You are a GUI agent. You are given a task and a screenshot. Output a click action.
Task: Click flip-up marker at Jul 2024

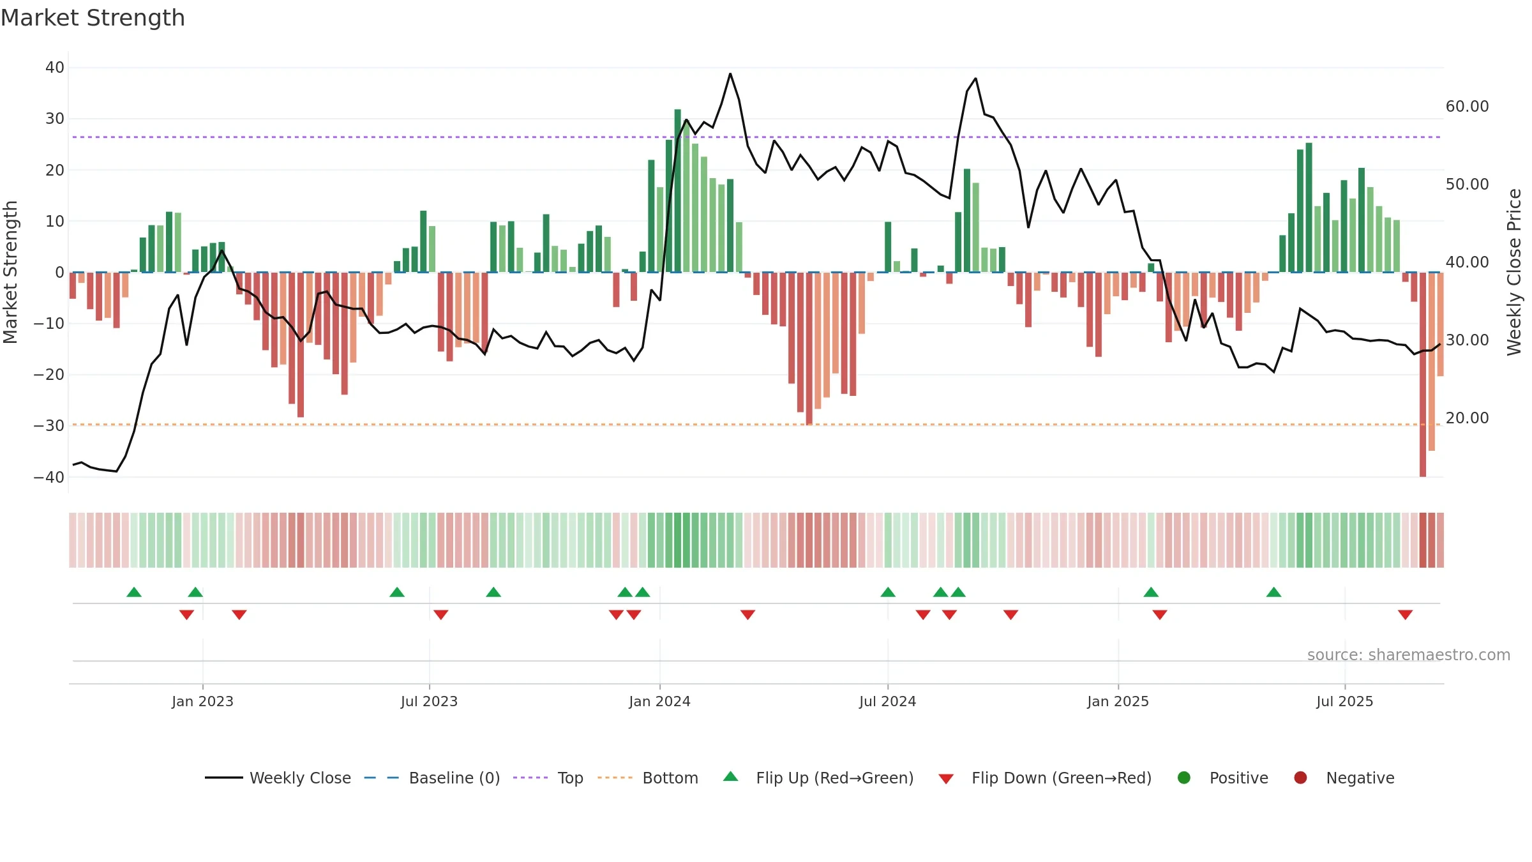pos(887,592)
